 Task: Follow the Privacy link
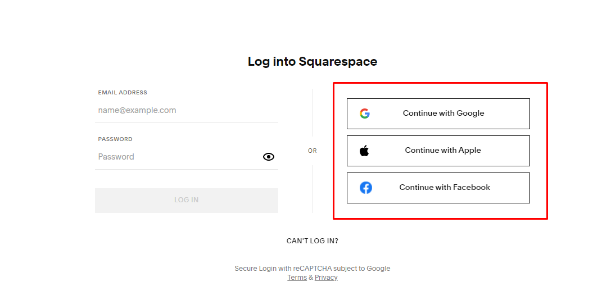pos(326,278)
